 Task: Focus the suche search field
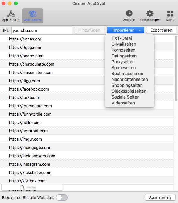pyautogui.click(x=32, y=187)
